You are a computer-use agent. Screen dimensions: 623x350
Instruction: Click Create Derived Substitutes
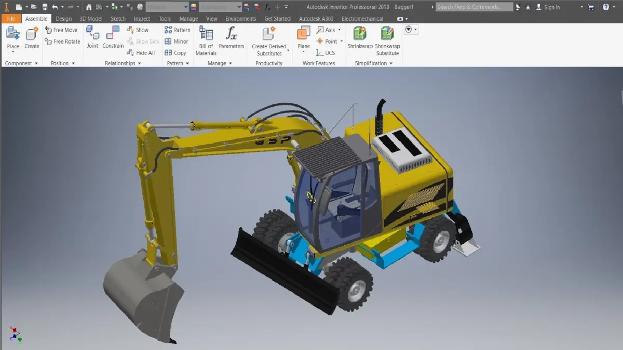pos(269,41)
